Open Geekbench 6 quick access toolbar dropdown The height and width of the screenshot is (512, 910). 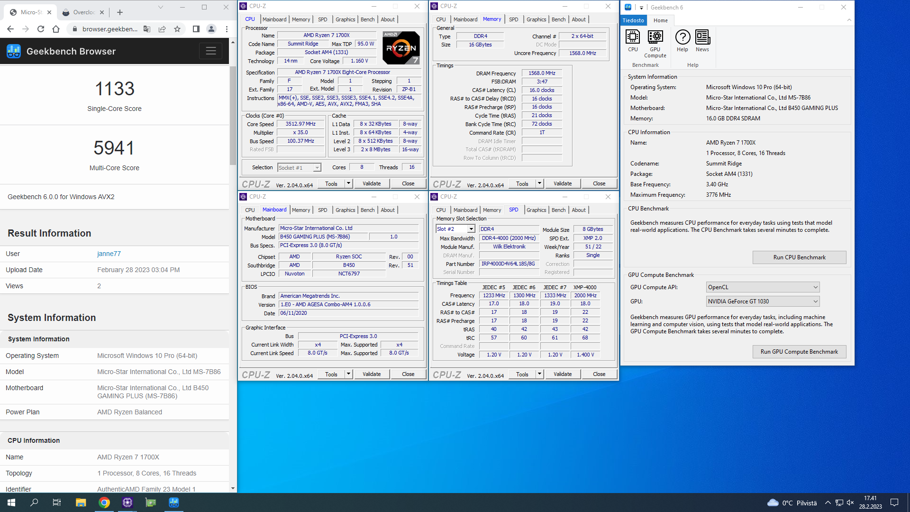click(641, 8)
